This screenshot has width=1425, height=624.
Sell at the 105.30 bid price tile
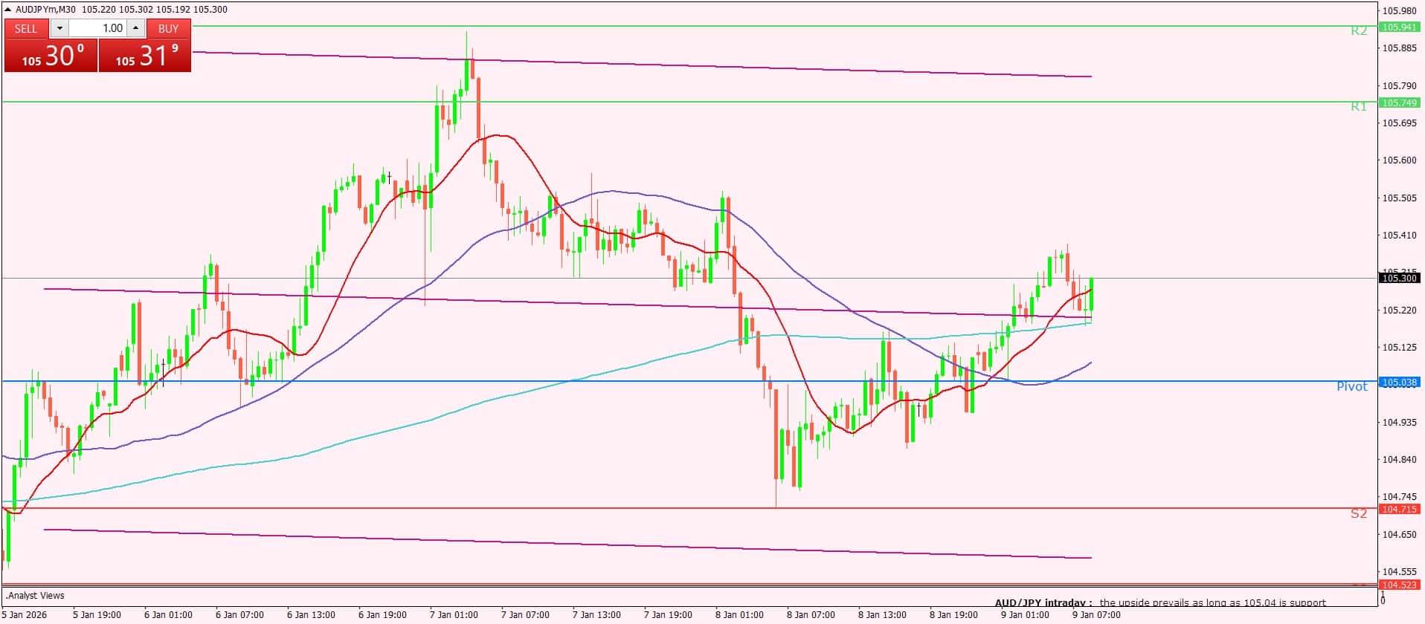click(x=51, y=56)
